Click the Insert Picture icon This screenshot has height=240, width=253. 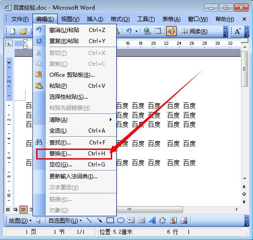coord(184,220)
